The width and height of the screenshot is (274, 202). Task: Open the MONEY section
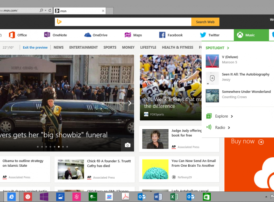pos(128,48)
